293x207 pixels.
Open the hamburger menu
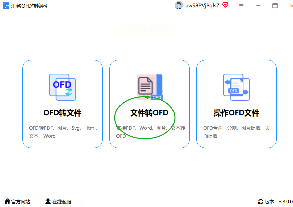(x=241, y=6)
